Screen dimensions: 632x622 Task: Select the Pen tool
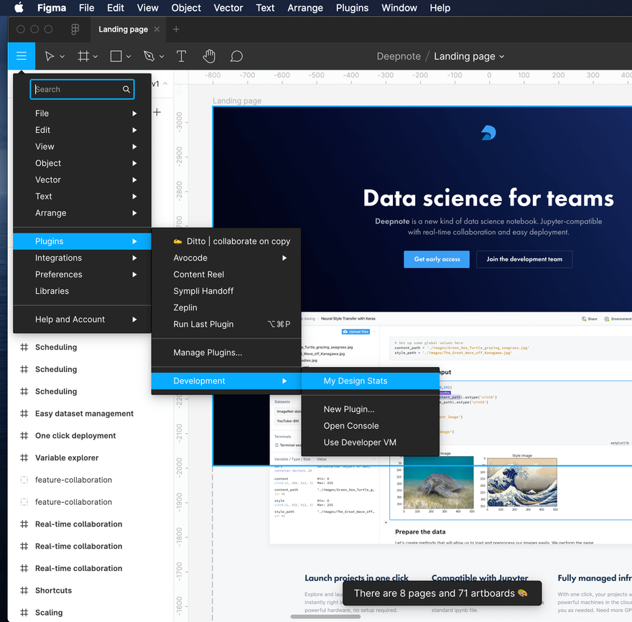pos(149,56)
